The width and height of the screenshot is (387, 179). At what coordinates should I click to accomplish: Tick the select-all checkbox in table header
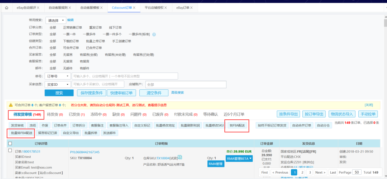tap(10, 143)
